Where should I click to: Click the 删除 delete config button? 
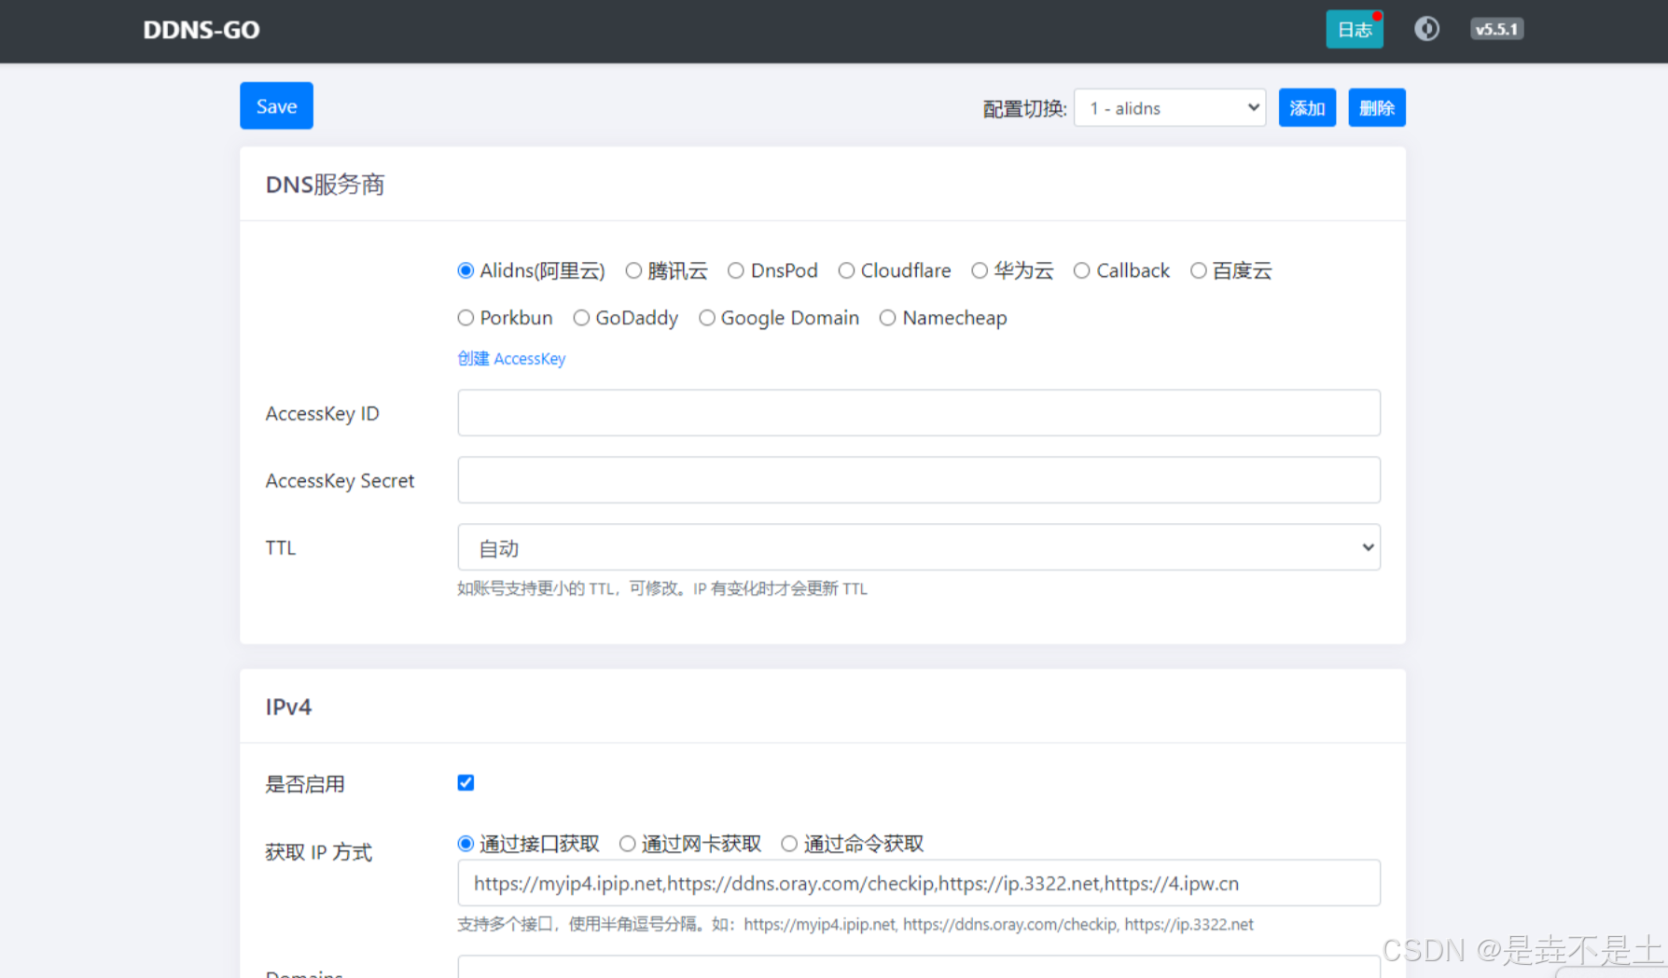click(1377, 108)
